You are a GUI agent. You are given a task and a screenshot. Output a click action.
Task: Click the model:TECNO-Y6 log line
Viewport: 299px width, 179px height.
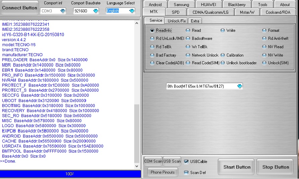coord(19,44)
